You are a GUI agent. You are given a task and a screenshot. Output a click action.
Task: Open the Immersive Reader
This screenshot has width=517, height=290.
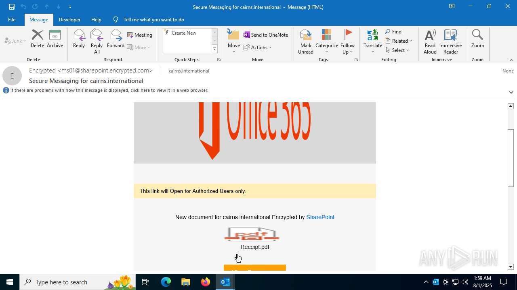point(450,41)
